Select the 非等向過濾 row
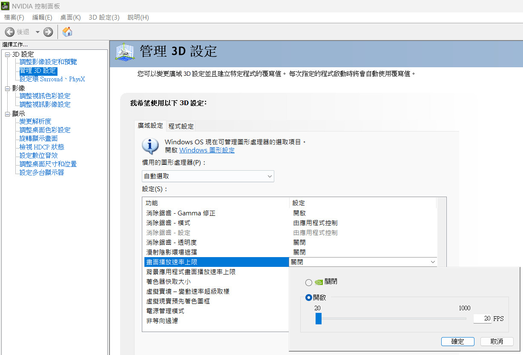The width and height of the screenshot is (523, 355). (216, 321)
